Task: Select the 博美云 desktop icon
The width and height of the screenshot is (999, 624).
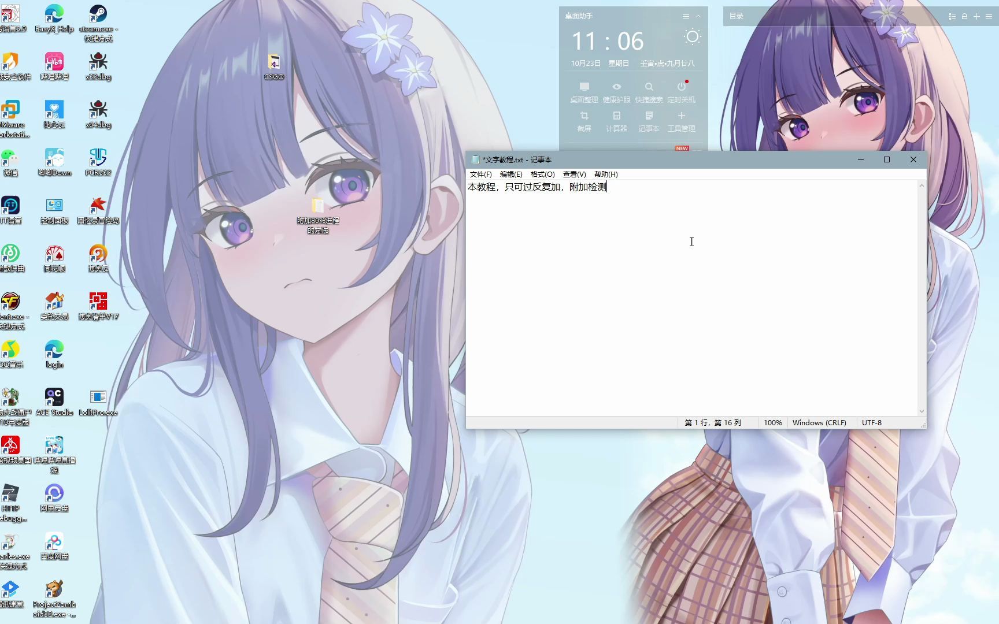Action: pyautogui.click(x=98, y=258)
